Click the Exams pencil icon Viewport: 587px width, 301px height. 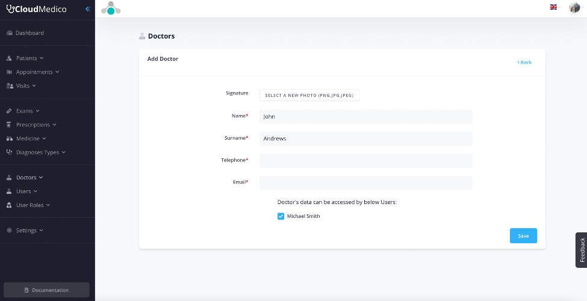(x=10, y=111)
